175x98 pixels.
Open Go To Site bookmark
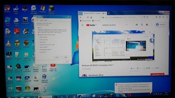(x=96, y=21)
